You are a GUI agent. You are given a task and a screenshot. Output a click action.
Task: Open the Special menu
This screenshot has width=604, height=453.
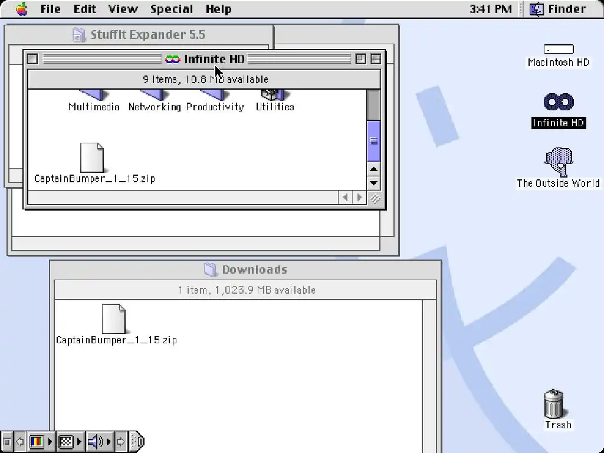point(172,9)
